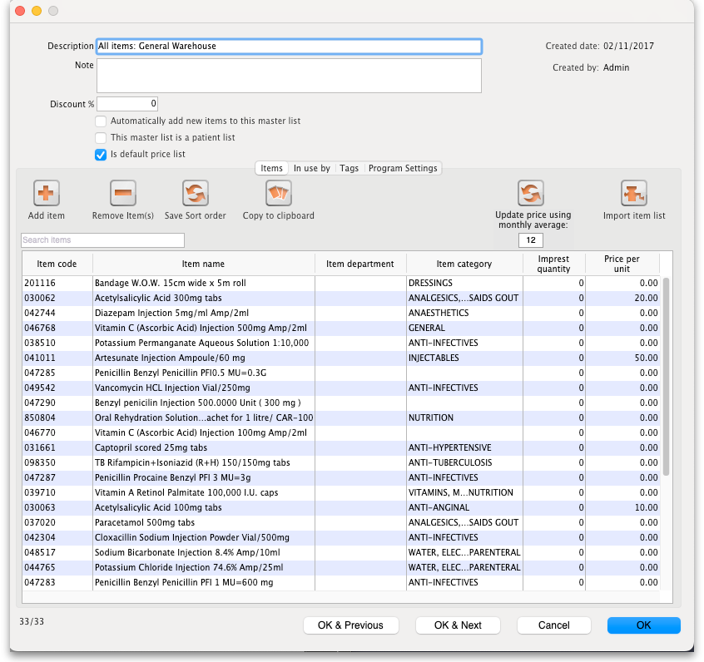Uncheck 'Is default price list' checkbox
The width and height of the screenshot is (704, 662).
tap(101, 154)
